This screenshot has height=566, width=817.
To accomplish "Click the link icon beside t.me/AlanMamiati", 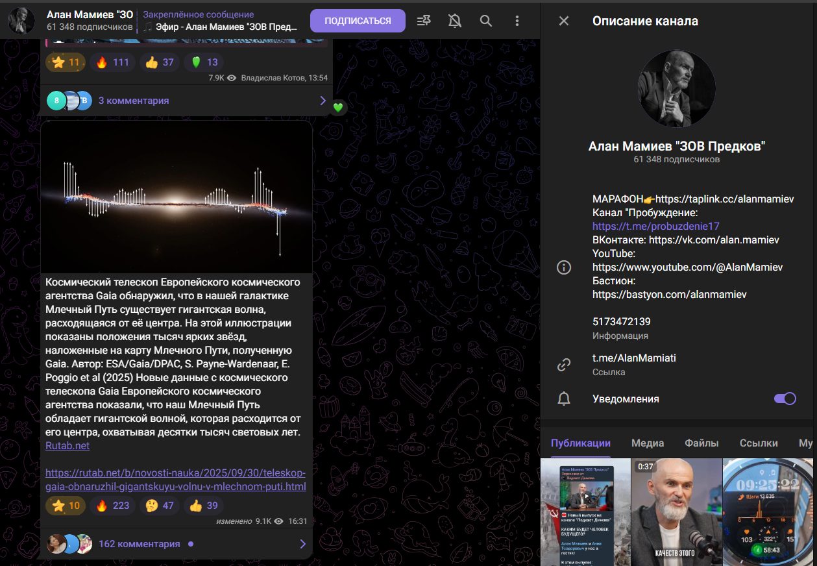I will pos(564,365).
